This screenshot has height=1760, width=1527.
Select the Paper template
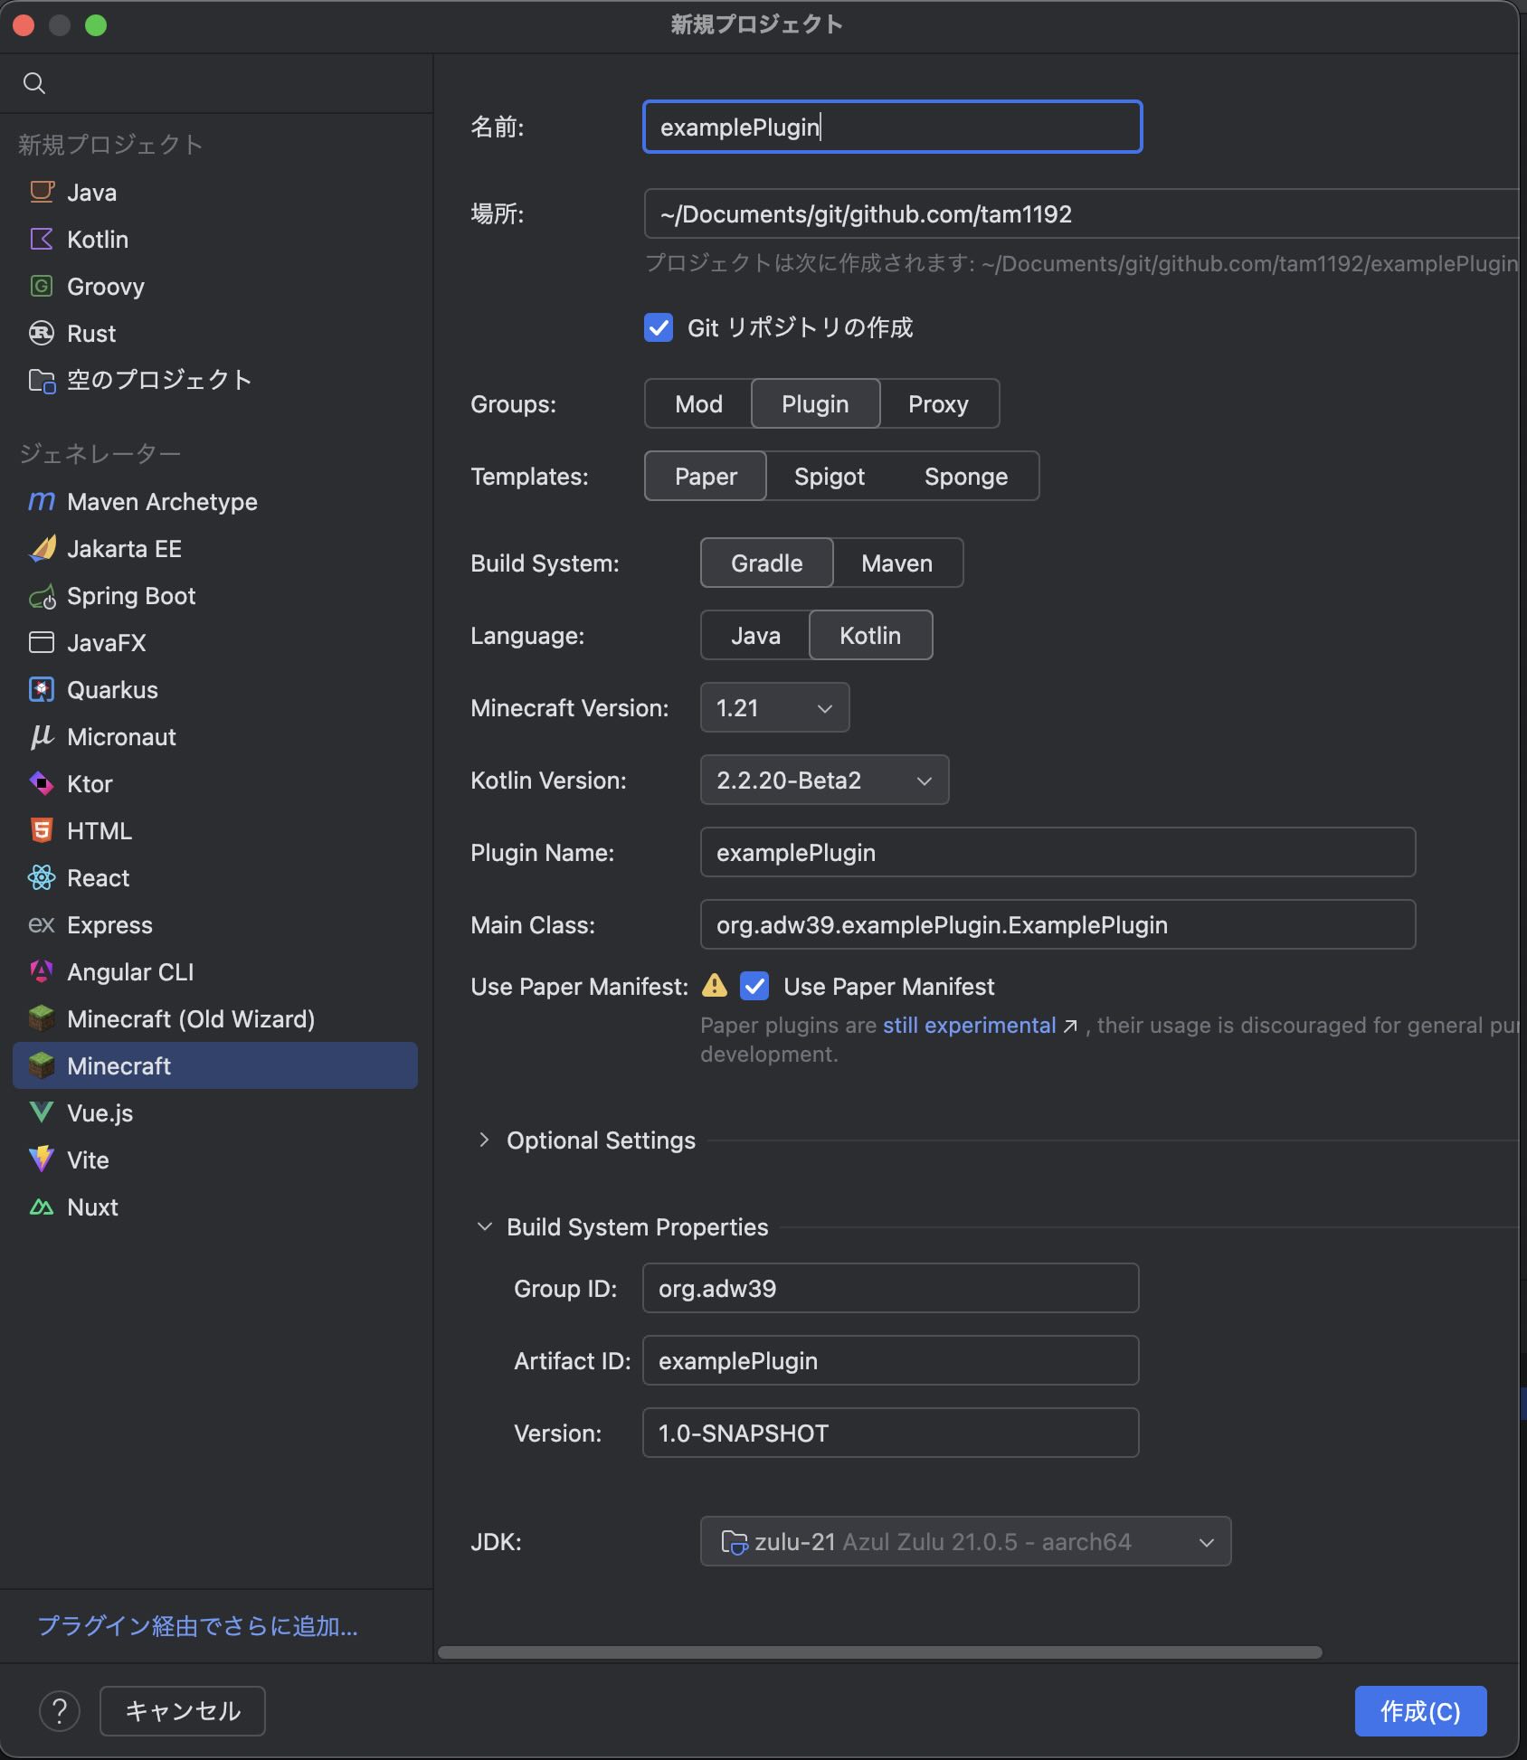[x=706, y=476]
